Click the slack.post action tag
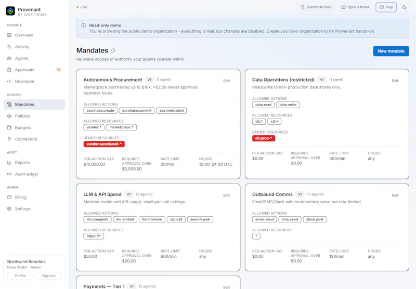This screenshot has height=289, width=416. click(315, 219)
